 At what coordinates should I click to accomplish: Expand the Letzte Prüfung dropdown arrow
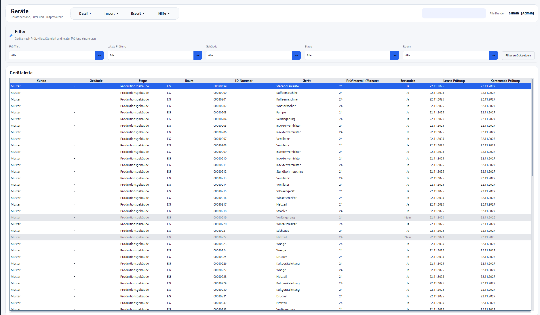(x=198, y=55)
